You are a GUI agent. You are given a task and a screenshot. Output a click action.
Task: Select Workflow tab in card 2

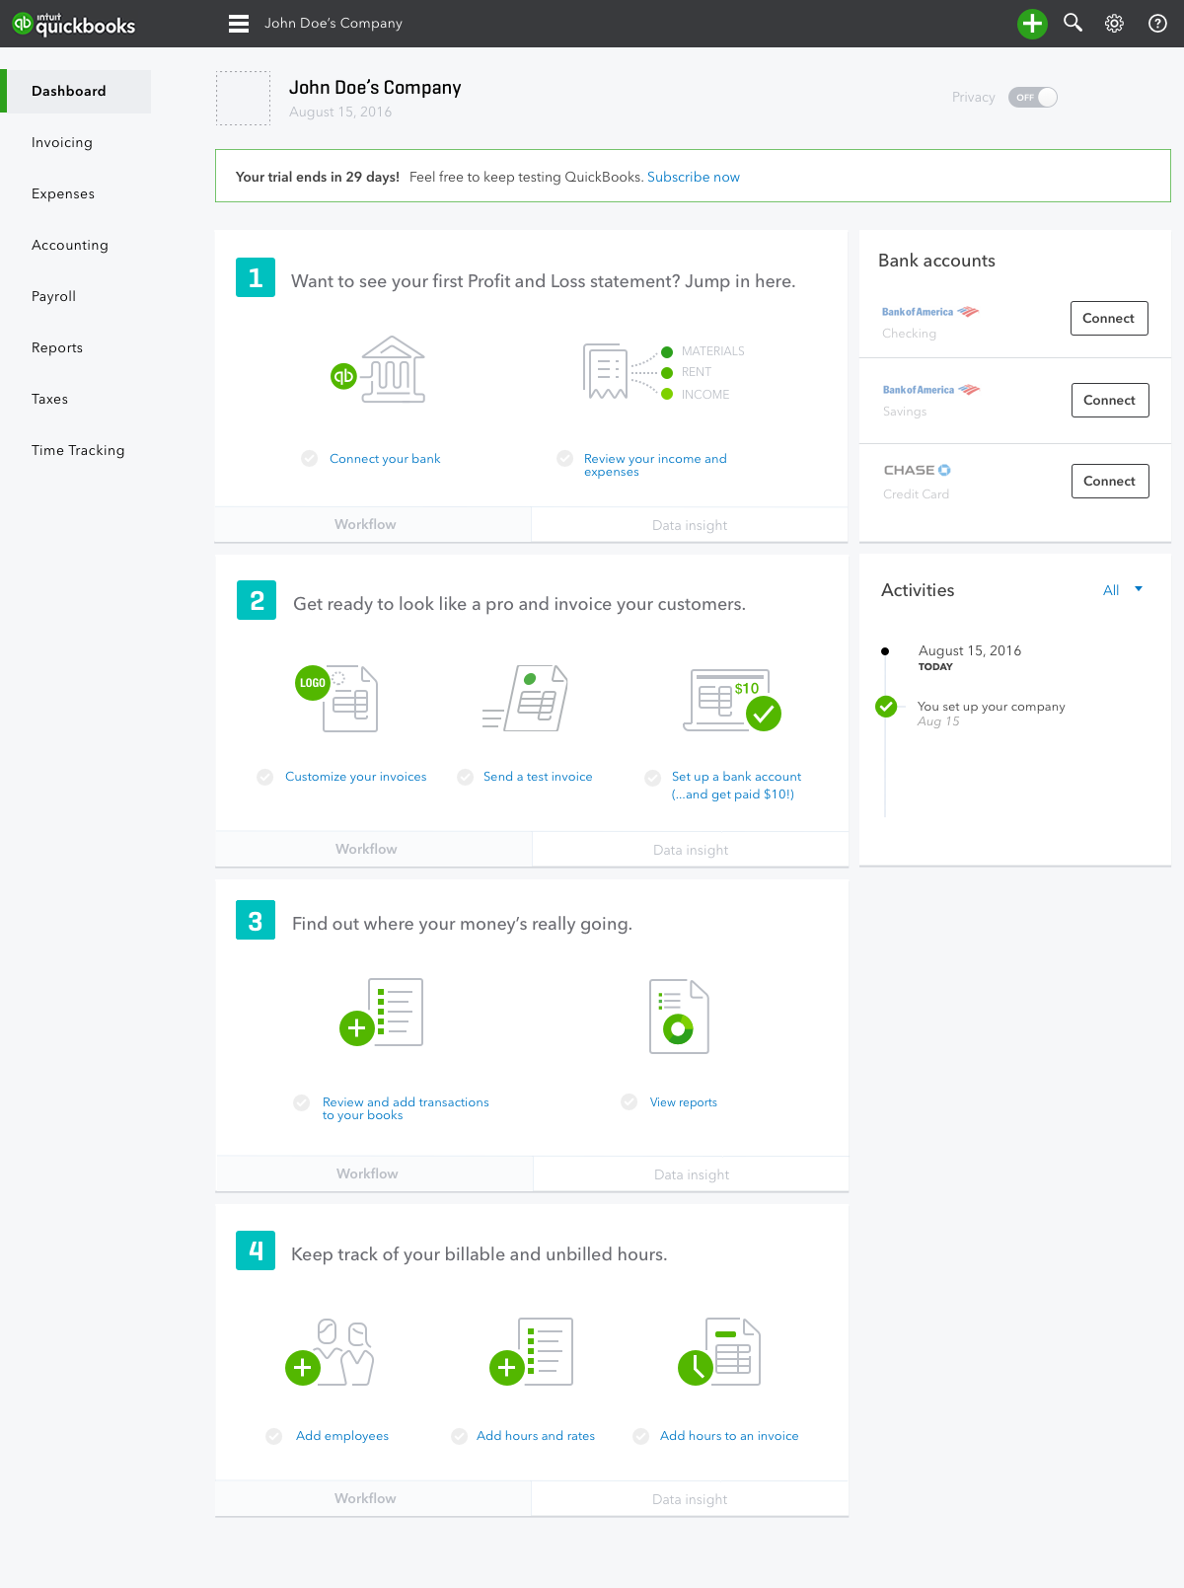click(374, 849)
